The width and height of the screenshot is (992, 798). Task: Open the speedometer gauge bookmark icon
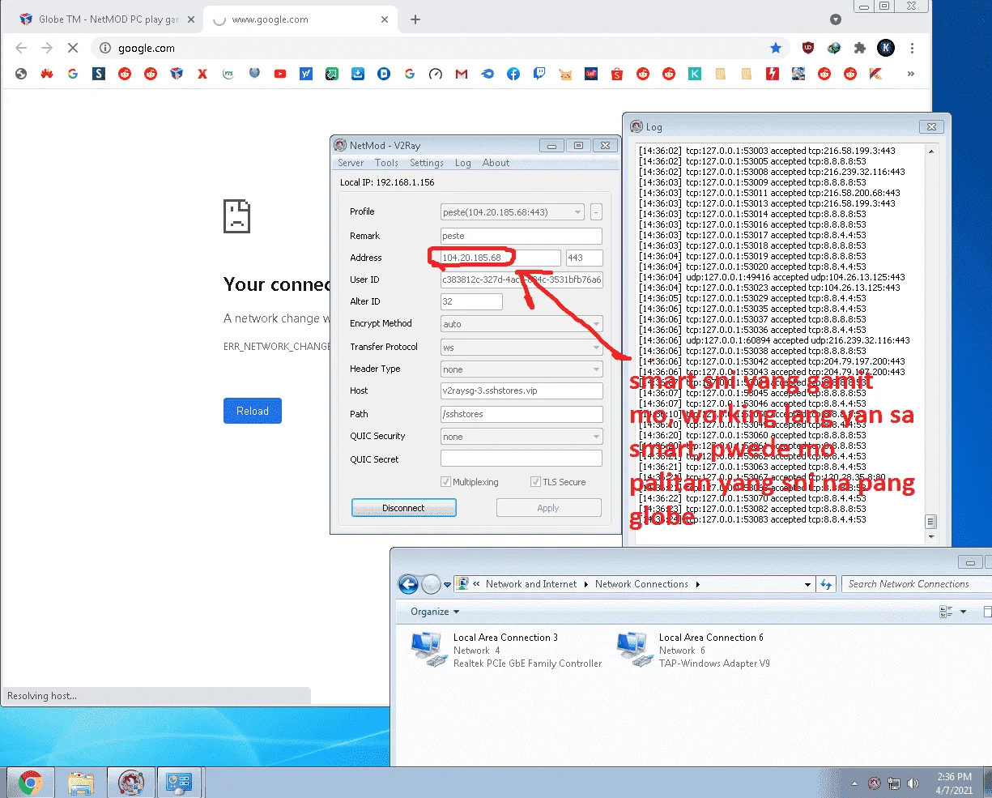click(436, 74)
